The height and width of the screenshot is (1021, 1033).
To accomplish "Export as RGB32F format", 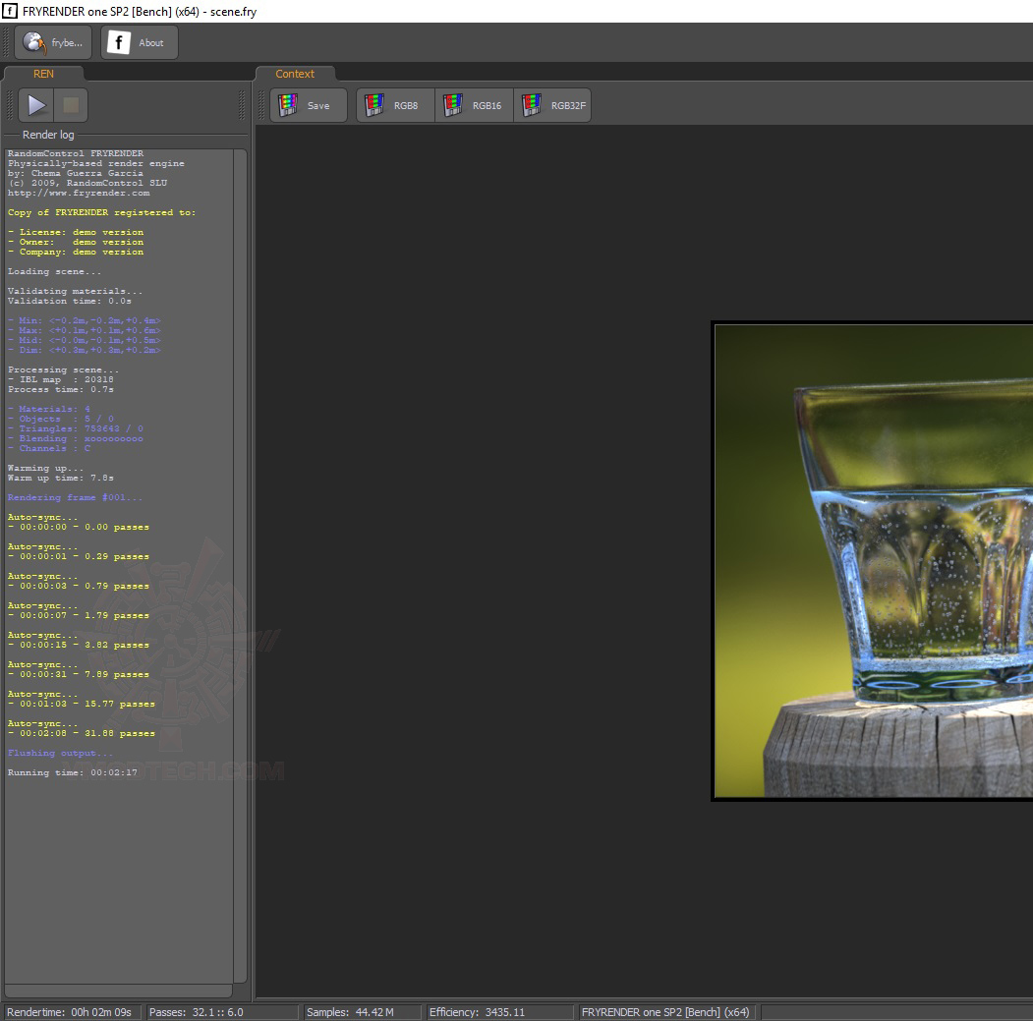I will (x=552, y=105).
